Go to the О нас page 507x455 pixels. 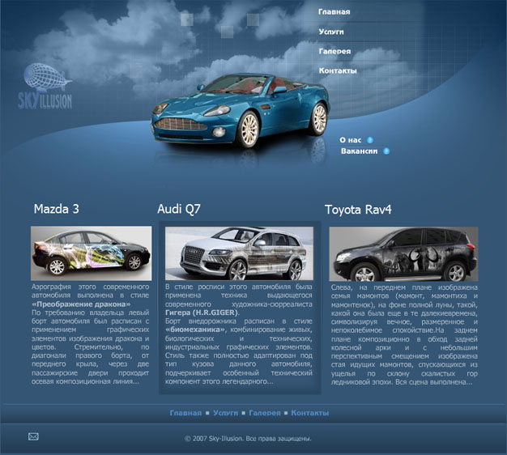point(350,140)
